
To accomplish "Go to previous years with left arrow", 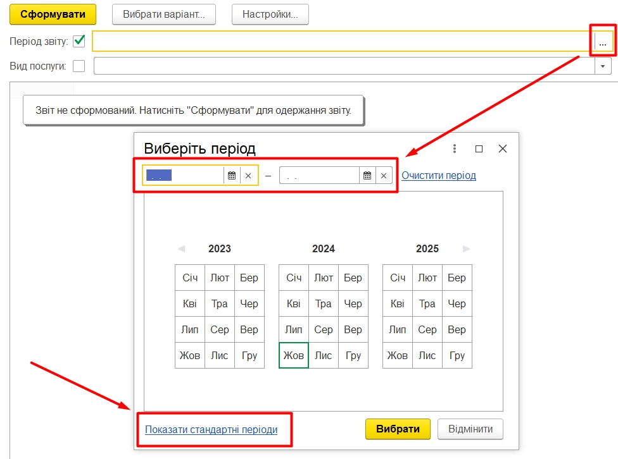I will point(181,248).
